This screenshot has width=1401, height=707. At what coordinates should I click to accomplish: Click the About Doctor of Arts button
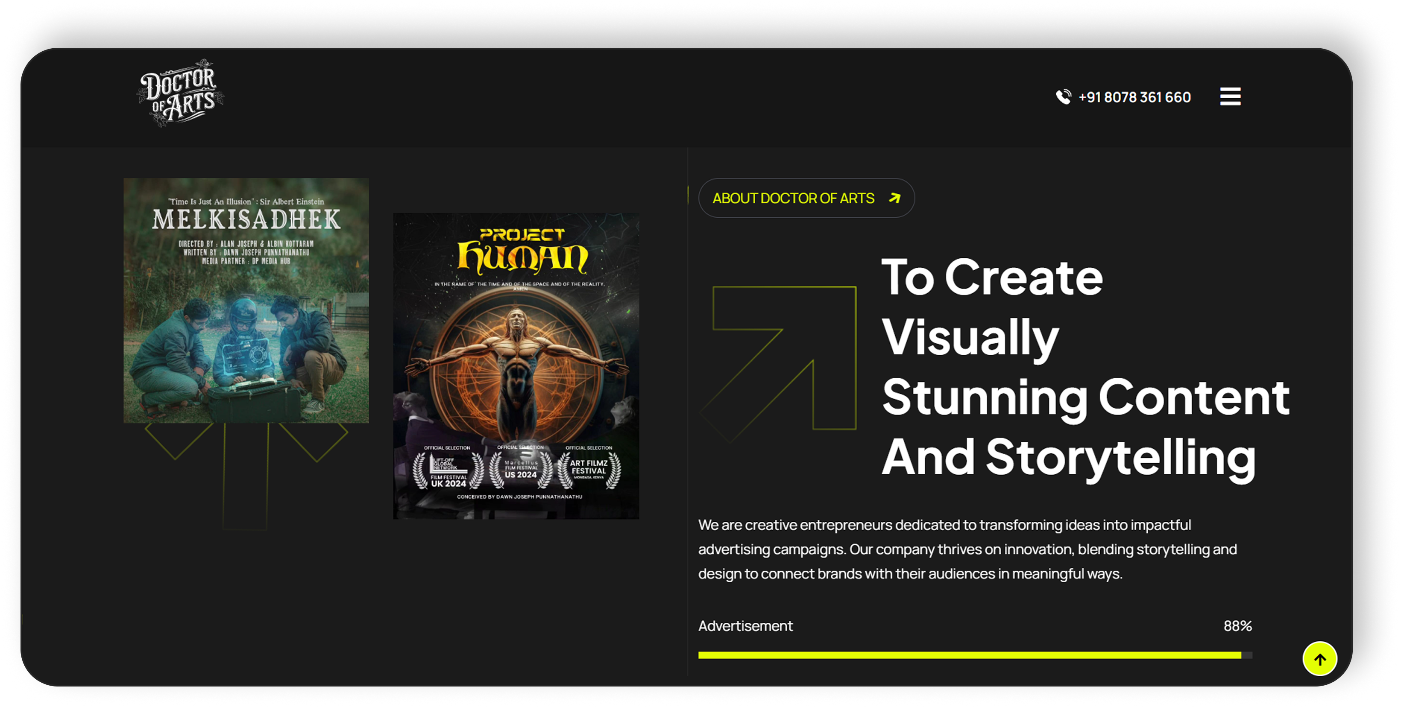806,199
